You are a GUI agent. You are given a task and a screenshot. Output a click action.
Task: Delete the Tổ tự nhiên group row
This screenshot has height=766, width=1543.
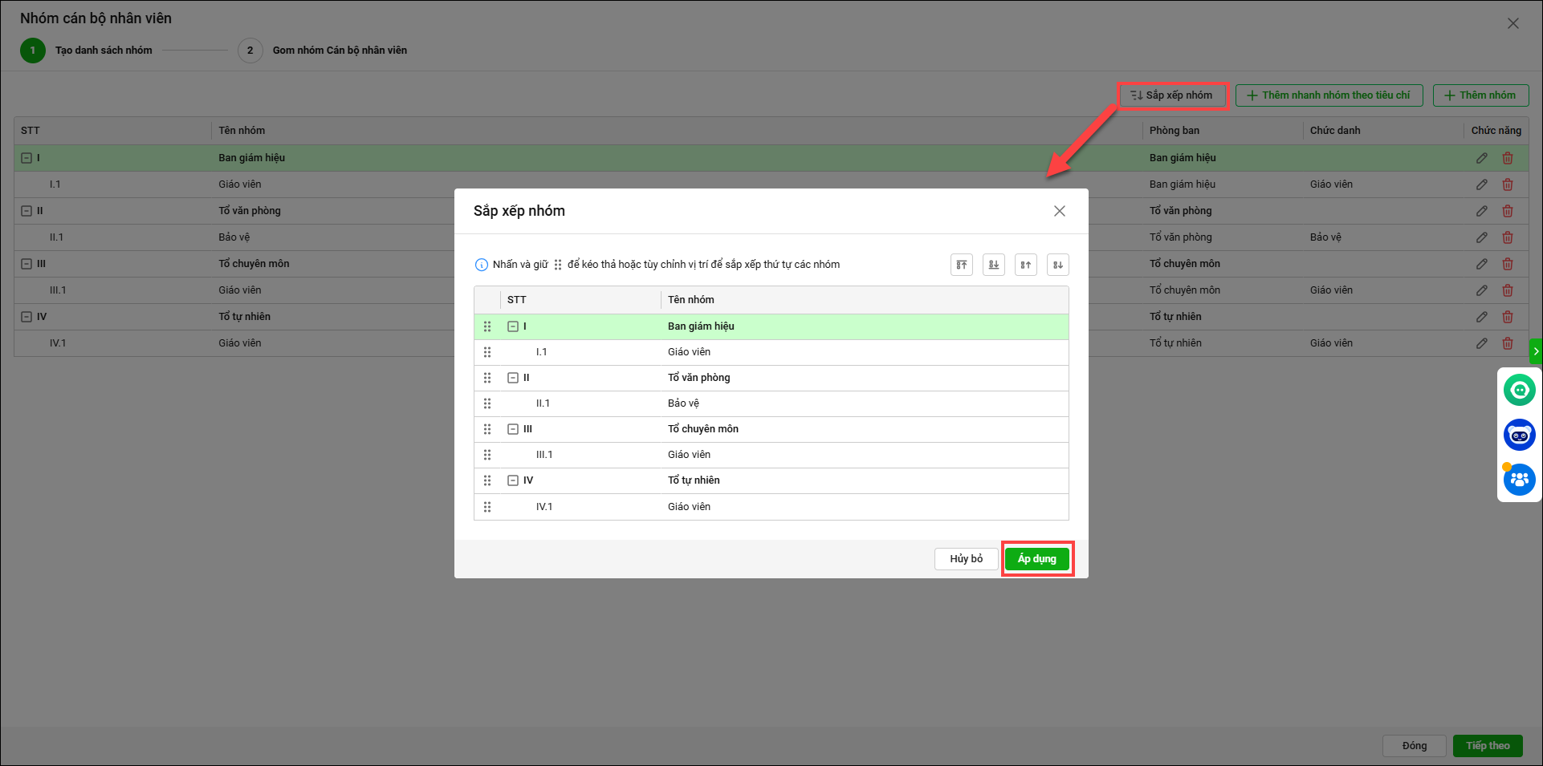pos(1507,317)
